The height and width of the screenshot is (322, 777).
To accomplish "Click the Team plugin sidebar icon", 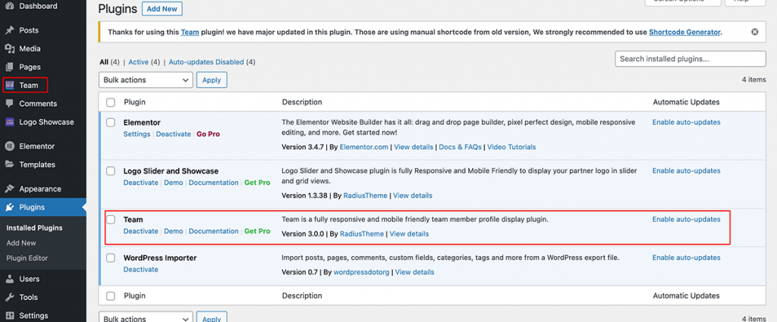I will [9, 85].
